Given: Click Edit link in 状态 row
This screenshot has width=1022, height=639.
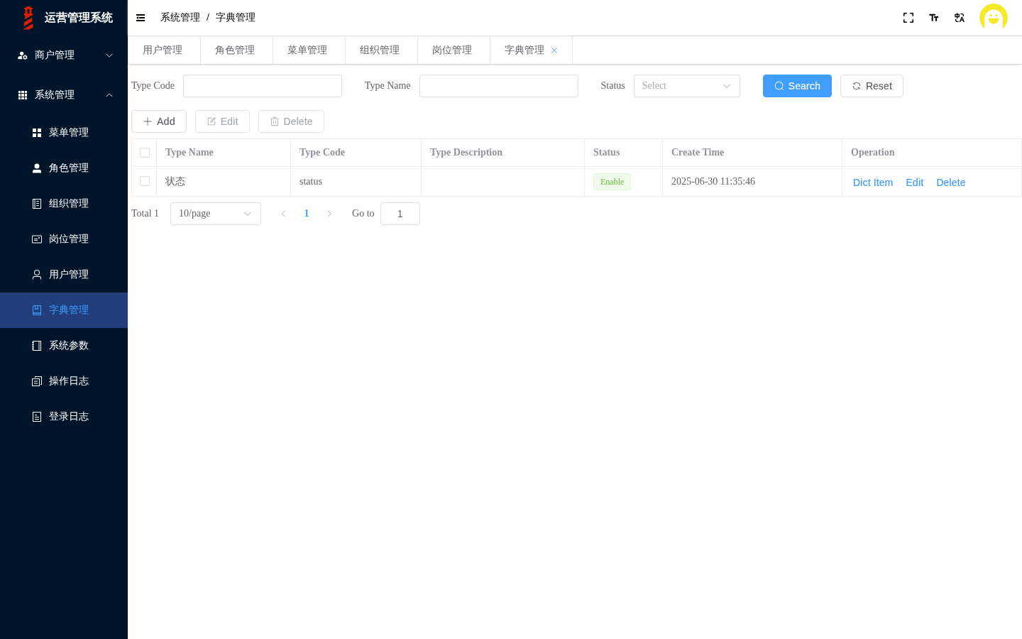Looking at the screenshot, I should [x=914, y=182].
